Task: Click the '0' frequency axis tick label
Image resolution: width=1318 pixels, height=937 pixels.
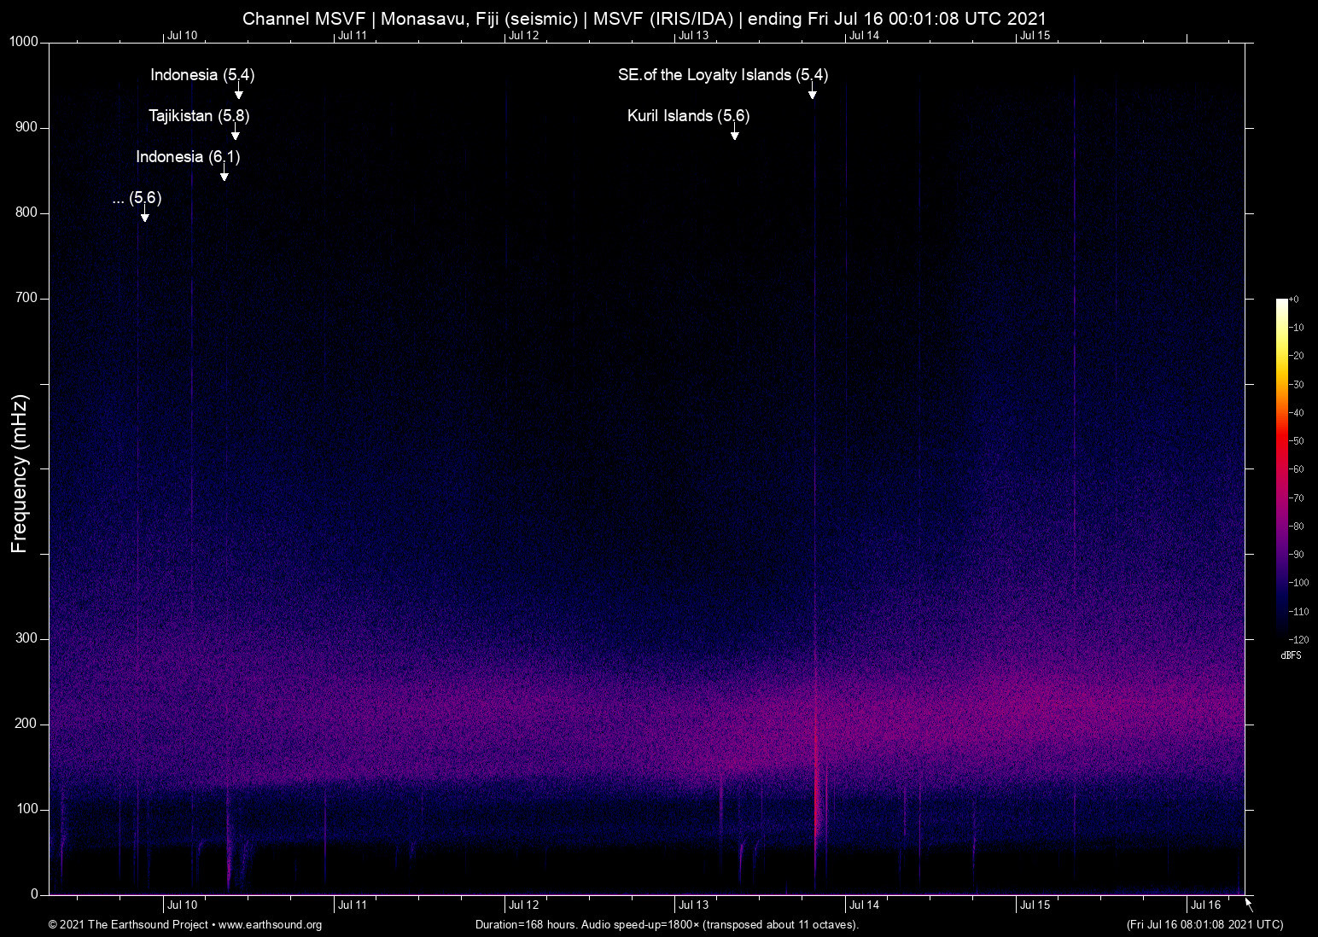Action: (35, 895)
